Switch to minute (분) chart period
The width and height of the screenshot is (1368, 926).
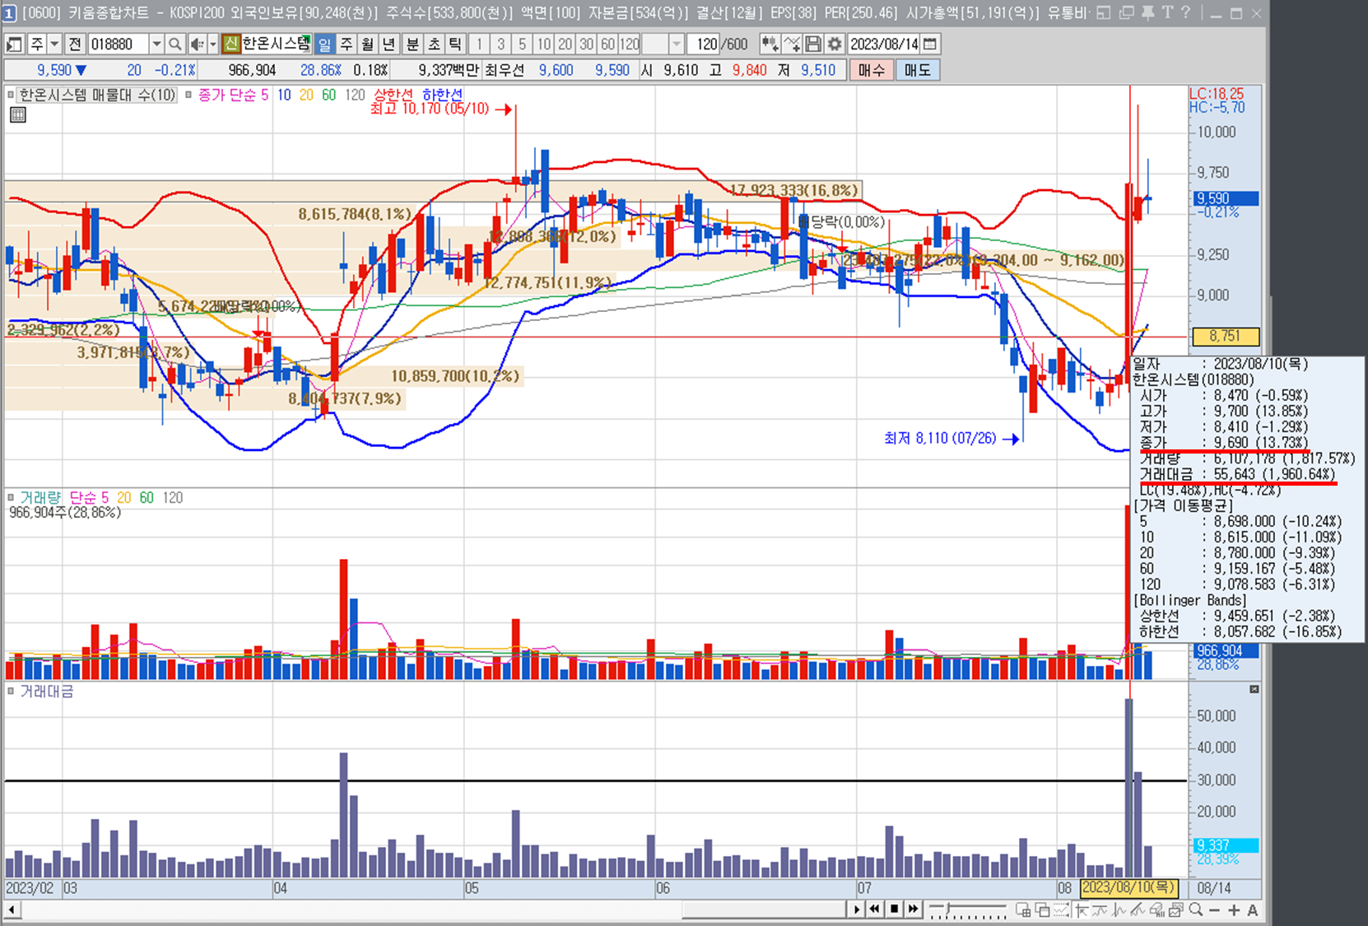(x=412, y=44)
